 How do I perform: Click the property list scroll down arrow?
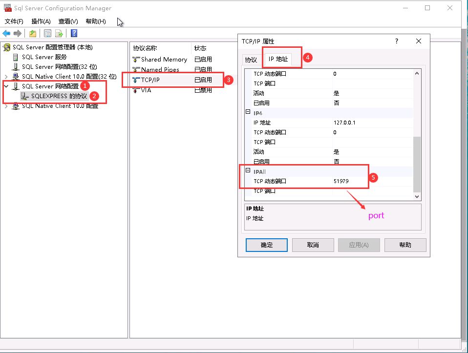[417, 196]
